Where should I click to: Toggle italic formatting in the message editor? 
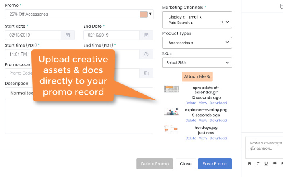pyautogui.click(x=258, y=164)
